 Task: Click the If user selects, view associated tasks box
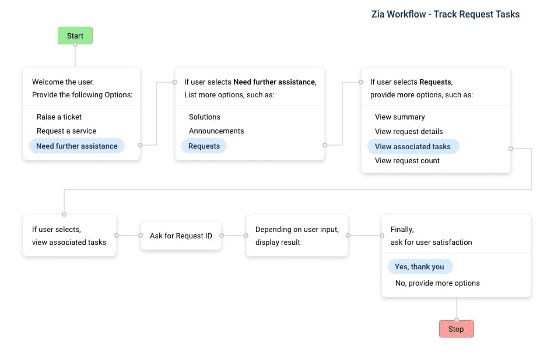(69, 236)
